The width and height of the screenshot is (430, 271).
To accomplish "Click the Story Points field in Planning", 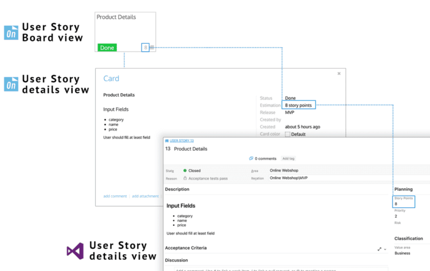I will [x=404, y=201].
